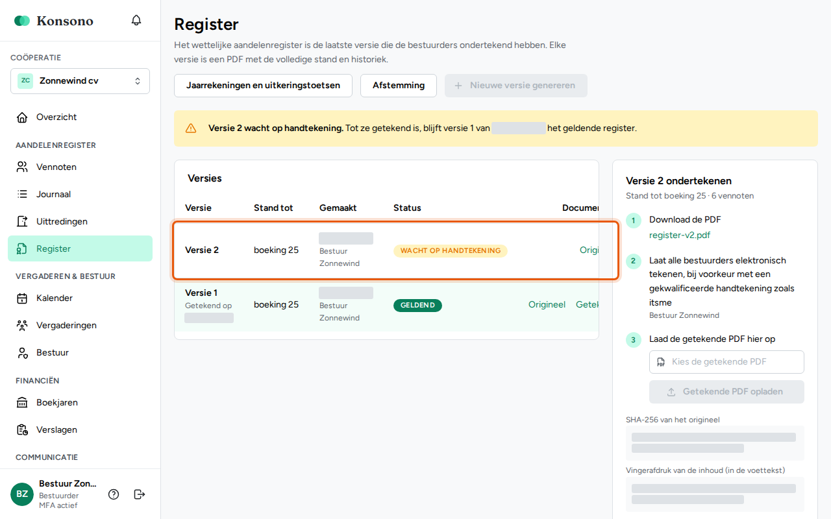Image resolution: width=831 pixels, height=519 pixels.
Task: Open Uittredingen in the sidebar
Action: click(x=80, y=222)
